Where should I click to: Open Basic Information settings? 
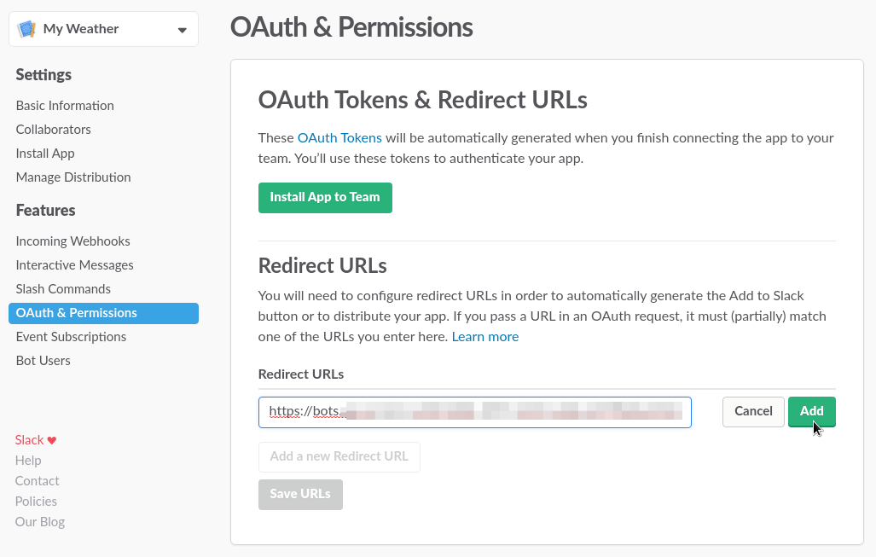click(x=65, y=106)
